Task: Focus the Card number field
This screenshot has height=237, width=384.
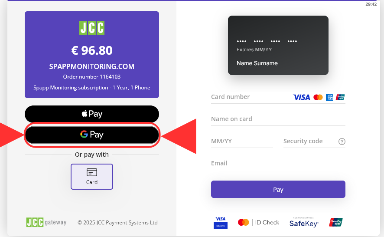Action: click(x=249, y=97)
